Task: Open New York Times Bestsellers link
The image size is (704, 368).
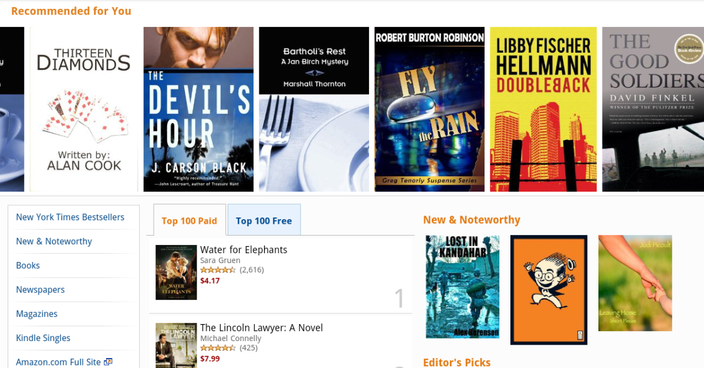Action: click(x=70, y=217)
